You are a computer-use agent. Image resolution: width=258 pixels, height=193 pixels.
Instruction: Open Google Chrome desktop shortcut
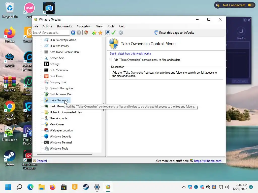tap(10, 111)
